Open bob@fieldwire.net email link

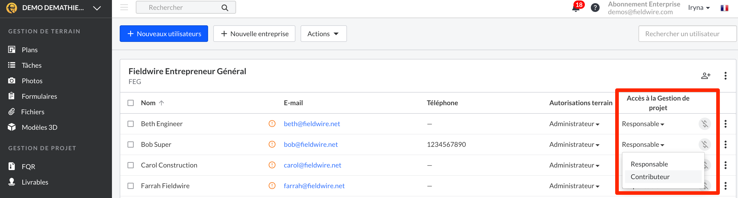point(310,144)
